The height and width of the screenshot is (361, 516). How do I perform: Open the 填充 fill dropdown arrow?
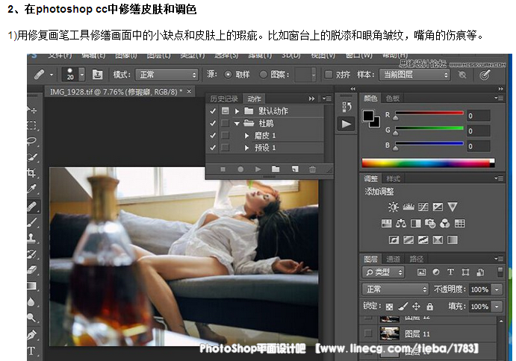pos(497,307)
